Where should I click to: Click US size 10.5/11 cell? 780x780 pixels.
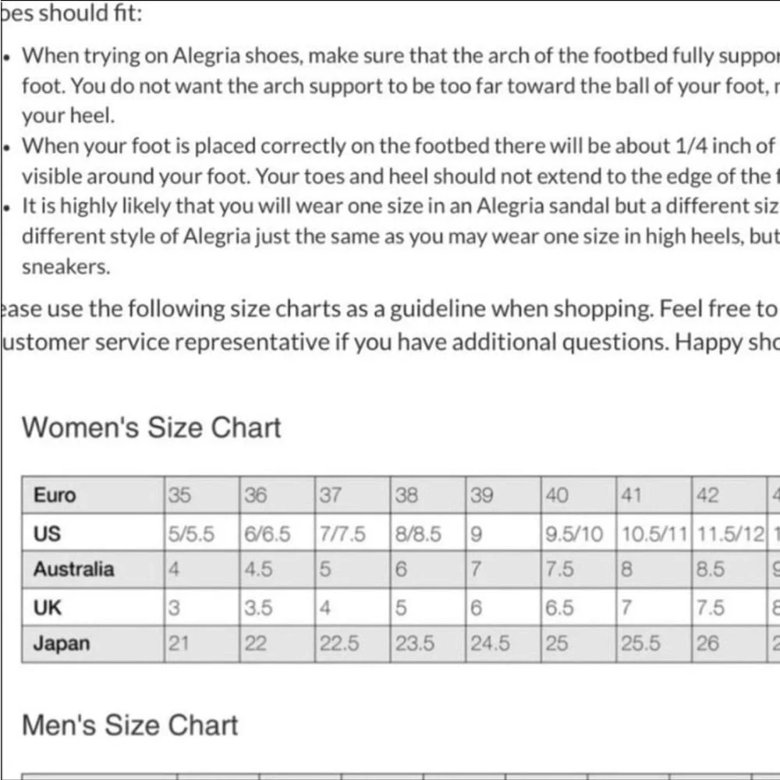click(654, 534)
